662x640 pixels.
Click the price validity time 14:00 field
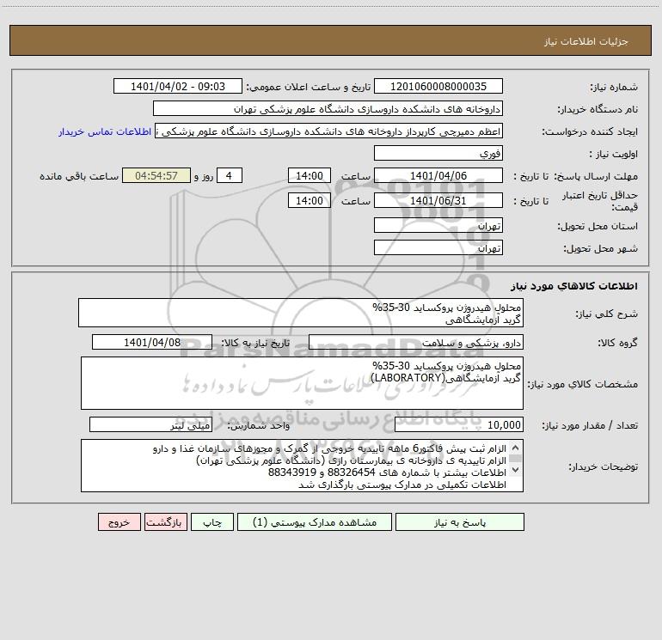[x=309, y=200]
